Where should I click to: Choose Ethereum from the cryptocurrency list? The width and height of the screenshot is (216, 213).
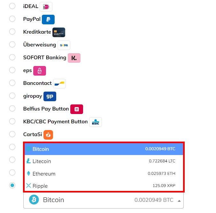(x=104, y=173)
